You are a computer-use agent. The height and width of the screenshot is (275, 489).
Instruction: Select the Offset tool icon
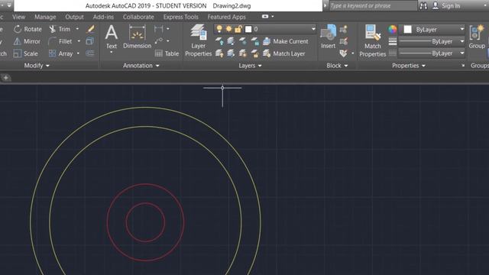pyautogui.click(x=90, y=53)
